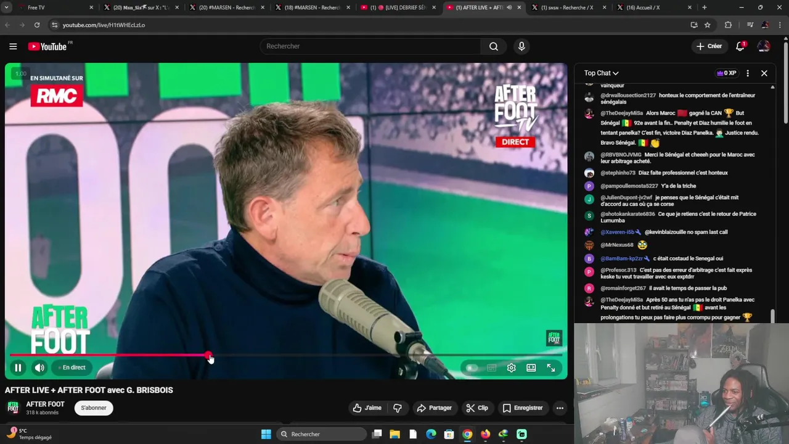The width and height of the screenshot is (789, 444).
Task: Focus the YouTube Rechercher search field
Action: pos(370,46)
